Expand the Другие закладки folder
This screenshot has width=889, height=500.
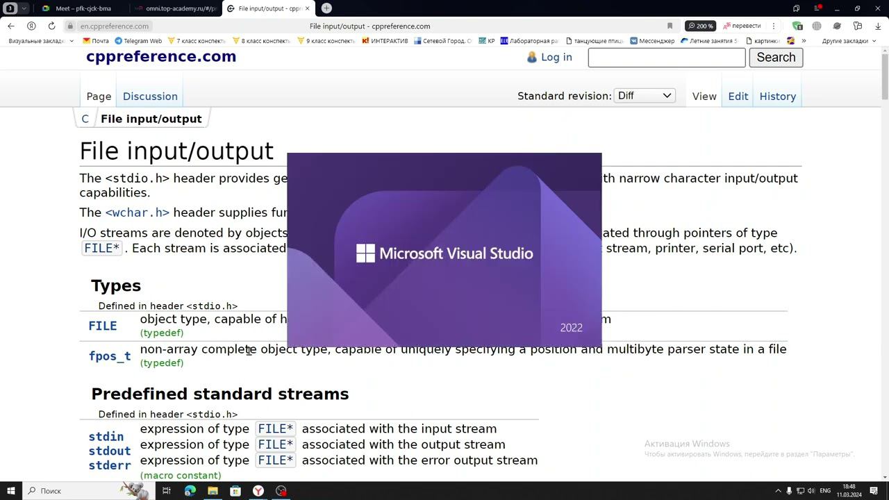coord(849,41)
